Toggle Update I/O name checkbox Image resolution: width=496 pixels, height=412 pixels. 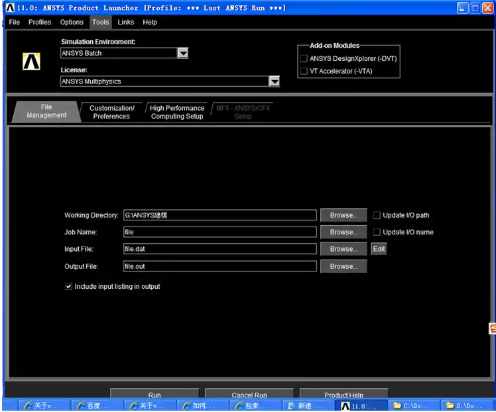[377, 232]
